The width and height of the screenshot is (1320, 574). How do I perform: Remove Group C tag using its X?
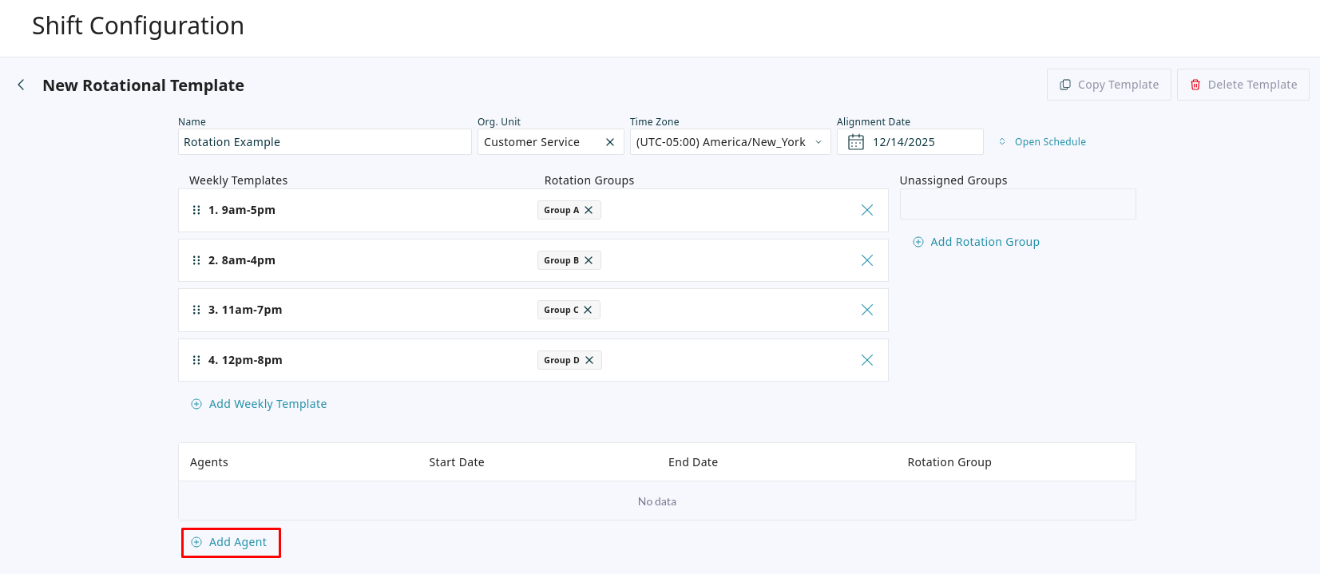(x=588, y=310)
